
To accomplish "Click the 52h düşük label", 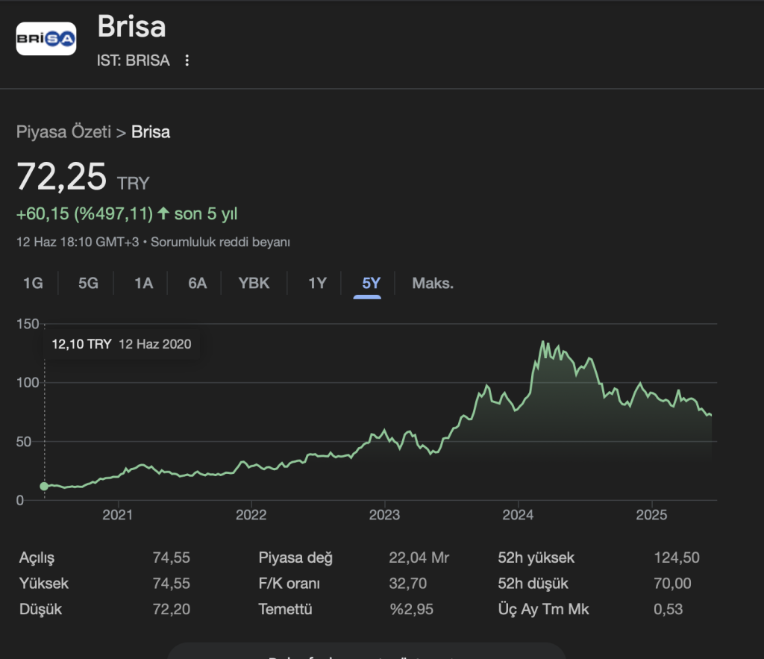I will click(x=533, y=584).
